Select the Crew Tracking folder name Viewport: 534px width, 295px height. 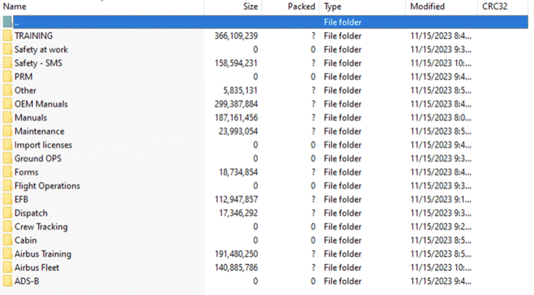point(41,227)
